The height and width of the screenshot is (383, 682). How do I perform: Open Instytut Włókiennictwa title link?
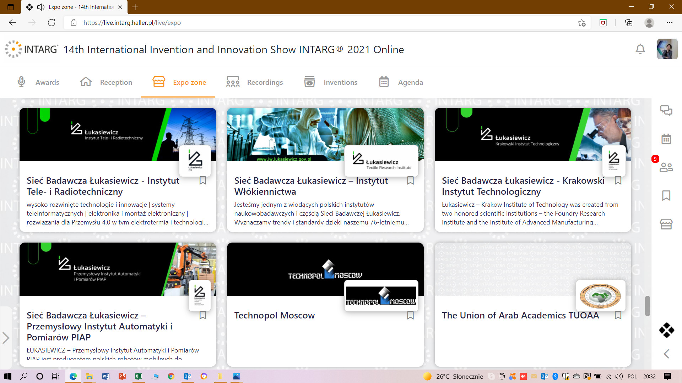(x=311, y=186)
